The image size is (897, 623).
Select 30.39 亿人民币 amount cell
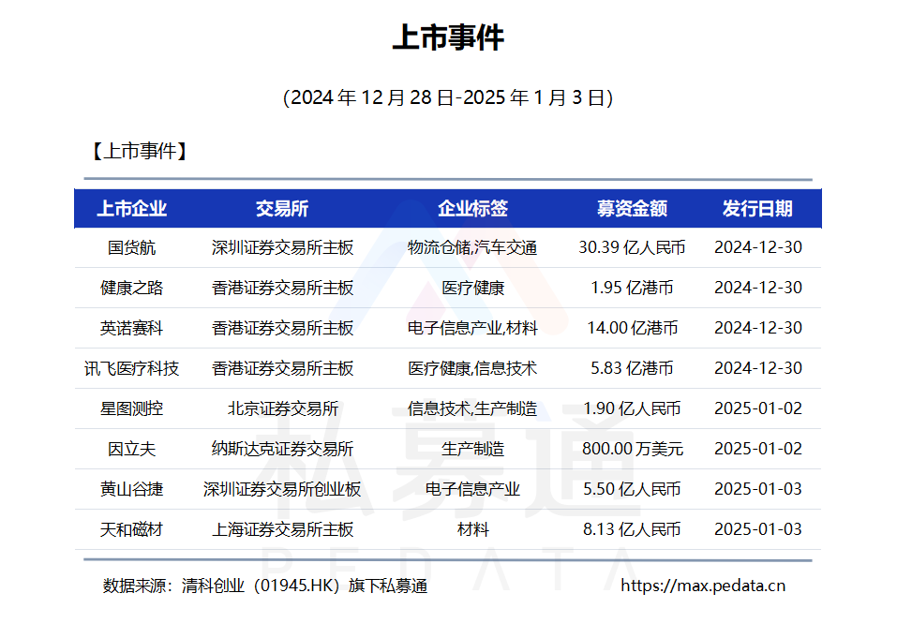(x=632, y=247)
